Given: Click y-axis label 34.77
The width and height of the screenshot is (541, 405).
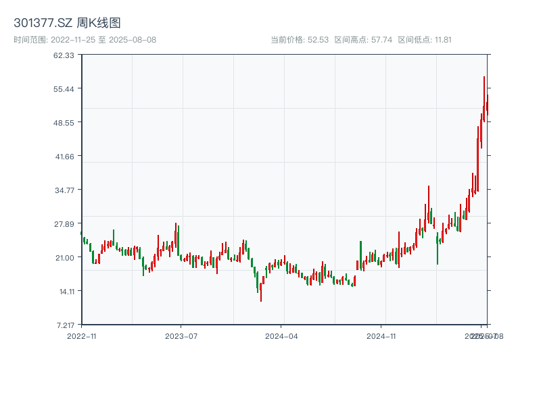Looking at the screenshot, I should [x=65, y=190].
